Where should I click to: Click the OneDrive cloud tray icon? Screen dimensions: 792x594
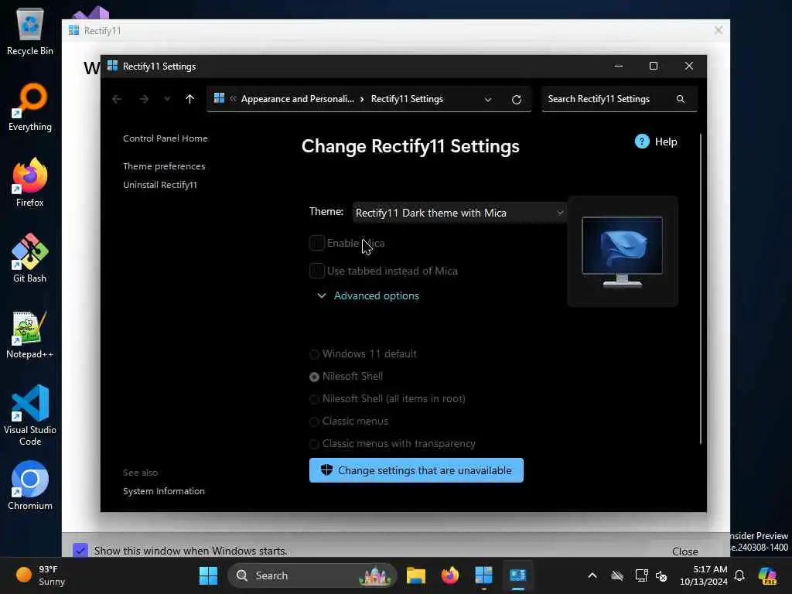[616, 575]
